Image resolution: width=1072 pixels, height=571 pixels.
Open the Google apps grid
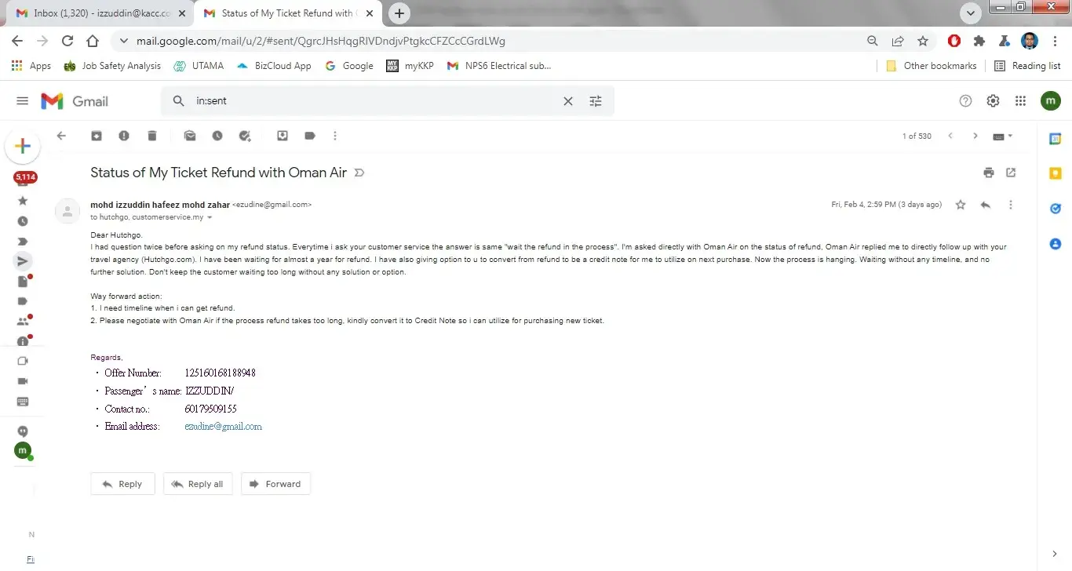1020,100
